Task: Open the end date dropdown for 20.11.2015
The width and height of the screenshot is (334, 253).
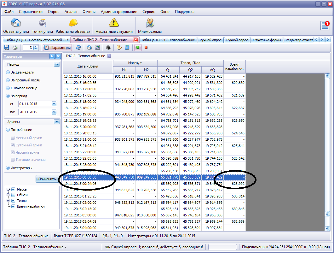Action: coord(54,112)
